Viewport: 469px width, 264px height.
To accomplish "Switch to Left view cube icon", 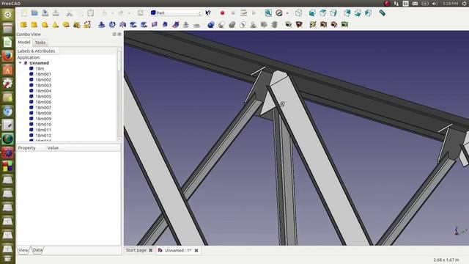I will click(x=369, y=13).
